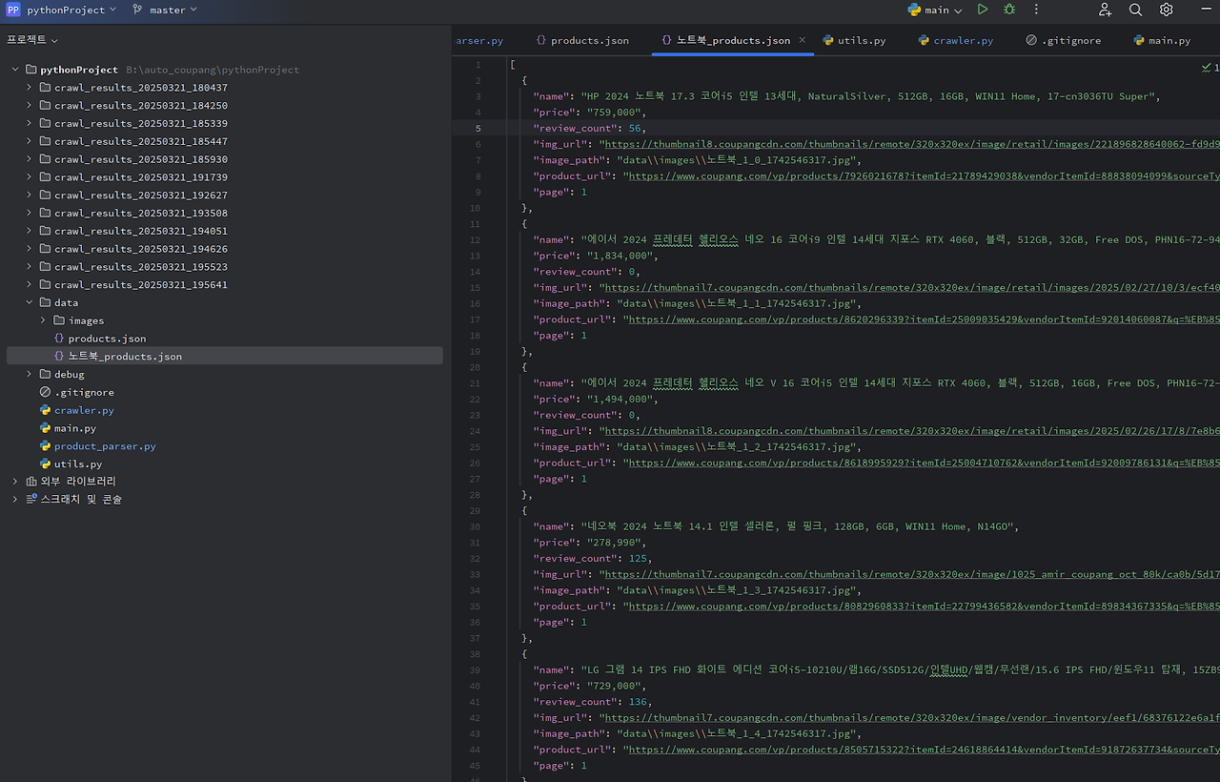This screenshot has height=782, width=1220.
Task: Click the Search Everywhere magnifier icon
Action: click(x=1135, y=10)
